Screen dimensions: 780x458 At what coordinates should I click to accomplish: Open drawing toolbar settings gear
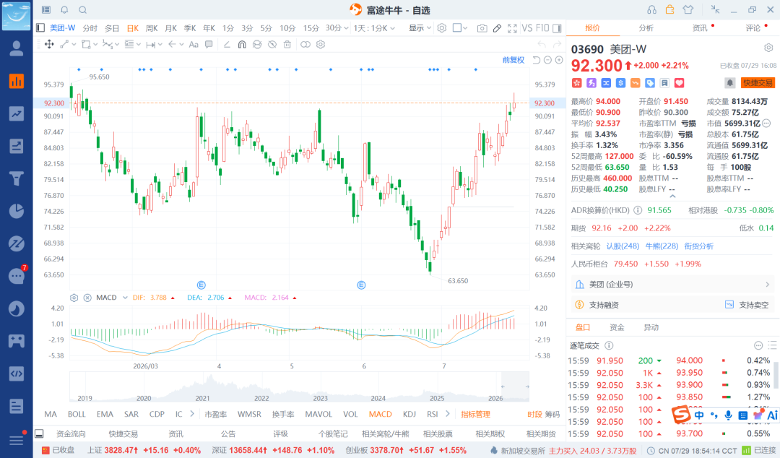point(321,44)
